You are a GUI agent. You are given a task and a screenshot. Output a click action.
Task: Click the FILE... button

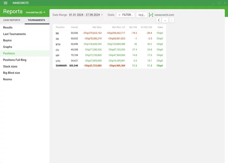142,15
